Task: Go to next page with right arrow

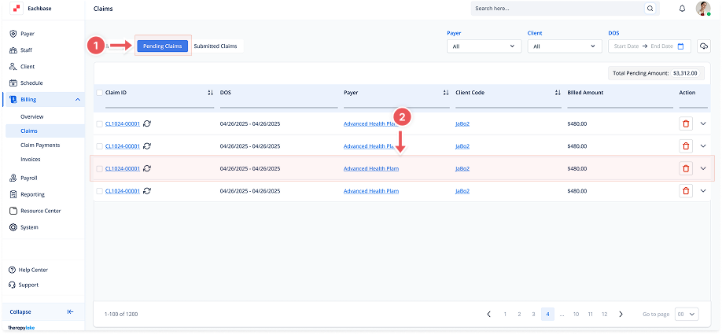Action: [x=621, y=315]
